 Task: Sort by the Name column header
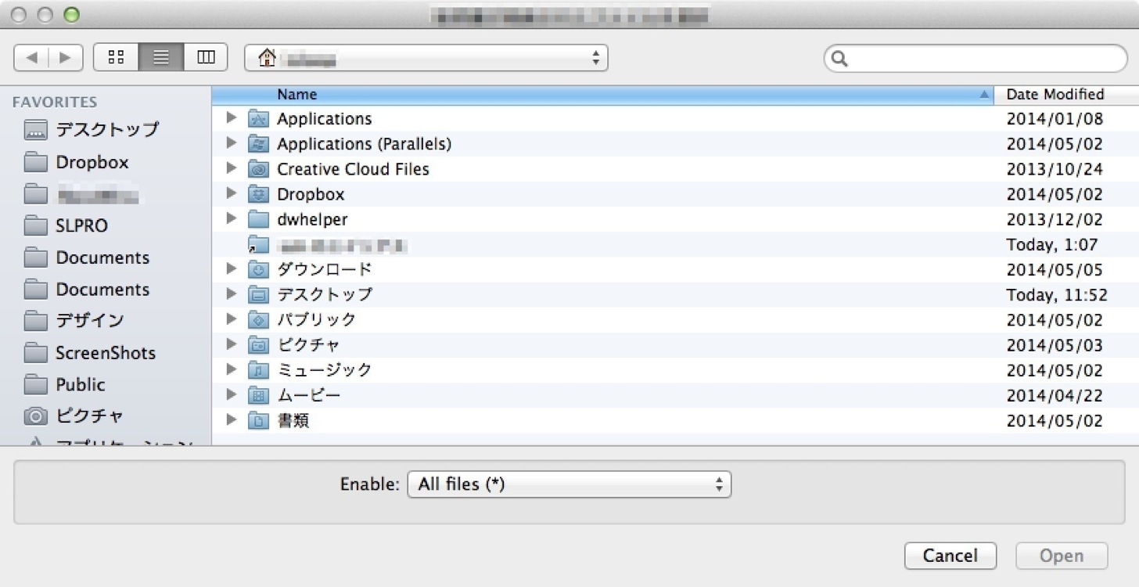[602, 95]
